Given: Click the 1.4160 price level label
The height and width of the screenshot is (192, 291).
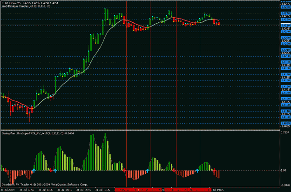Looking at the screenshot, I should [x=285, y=80].
